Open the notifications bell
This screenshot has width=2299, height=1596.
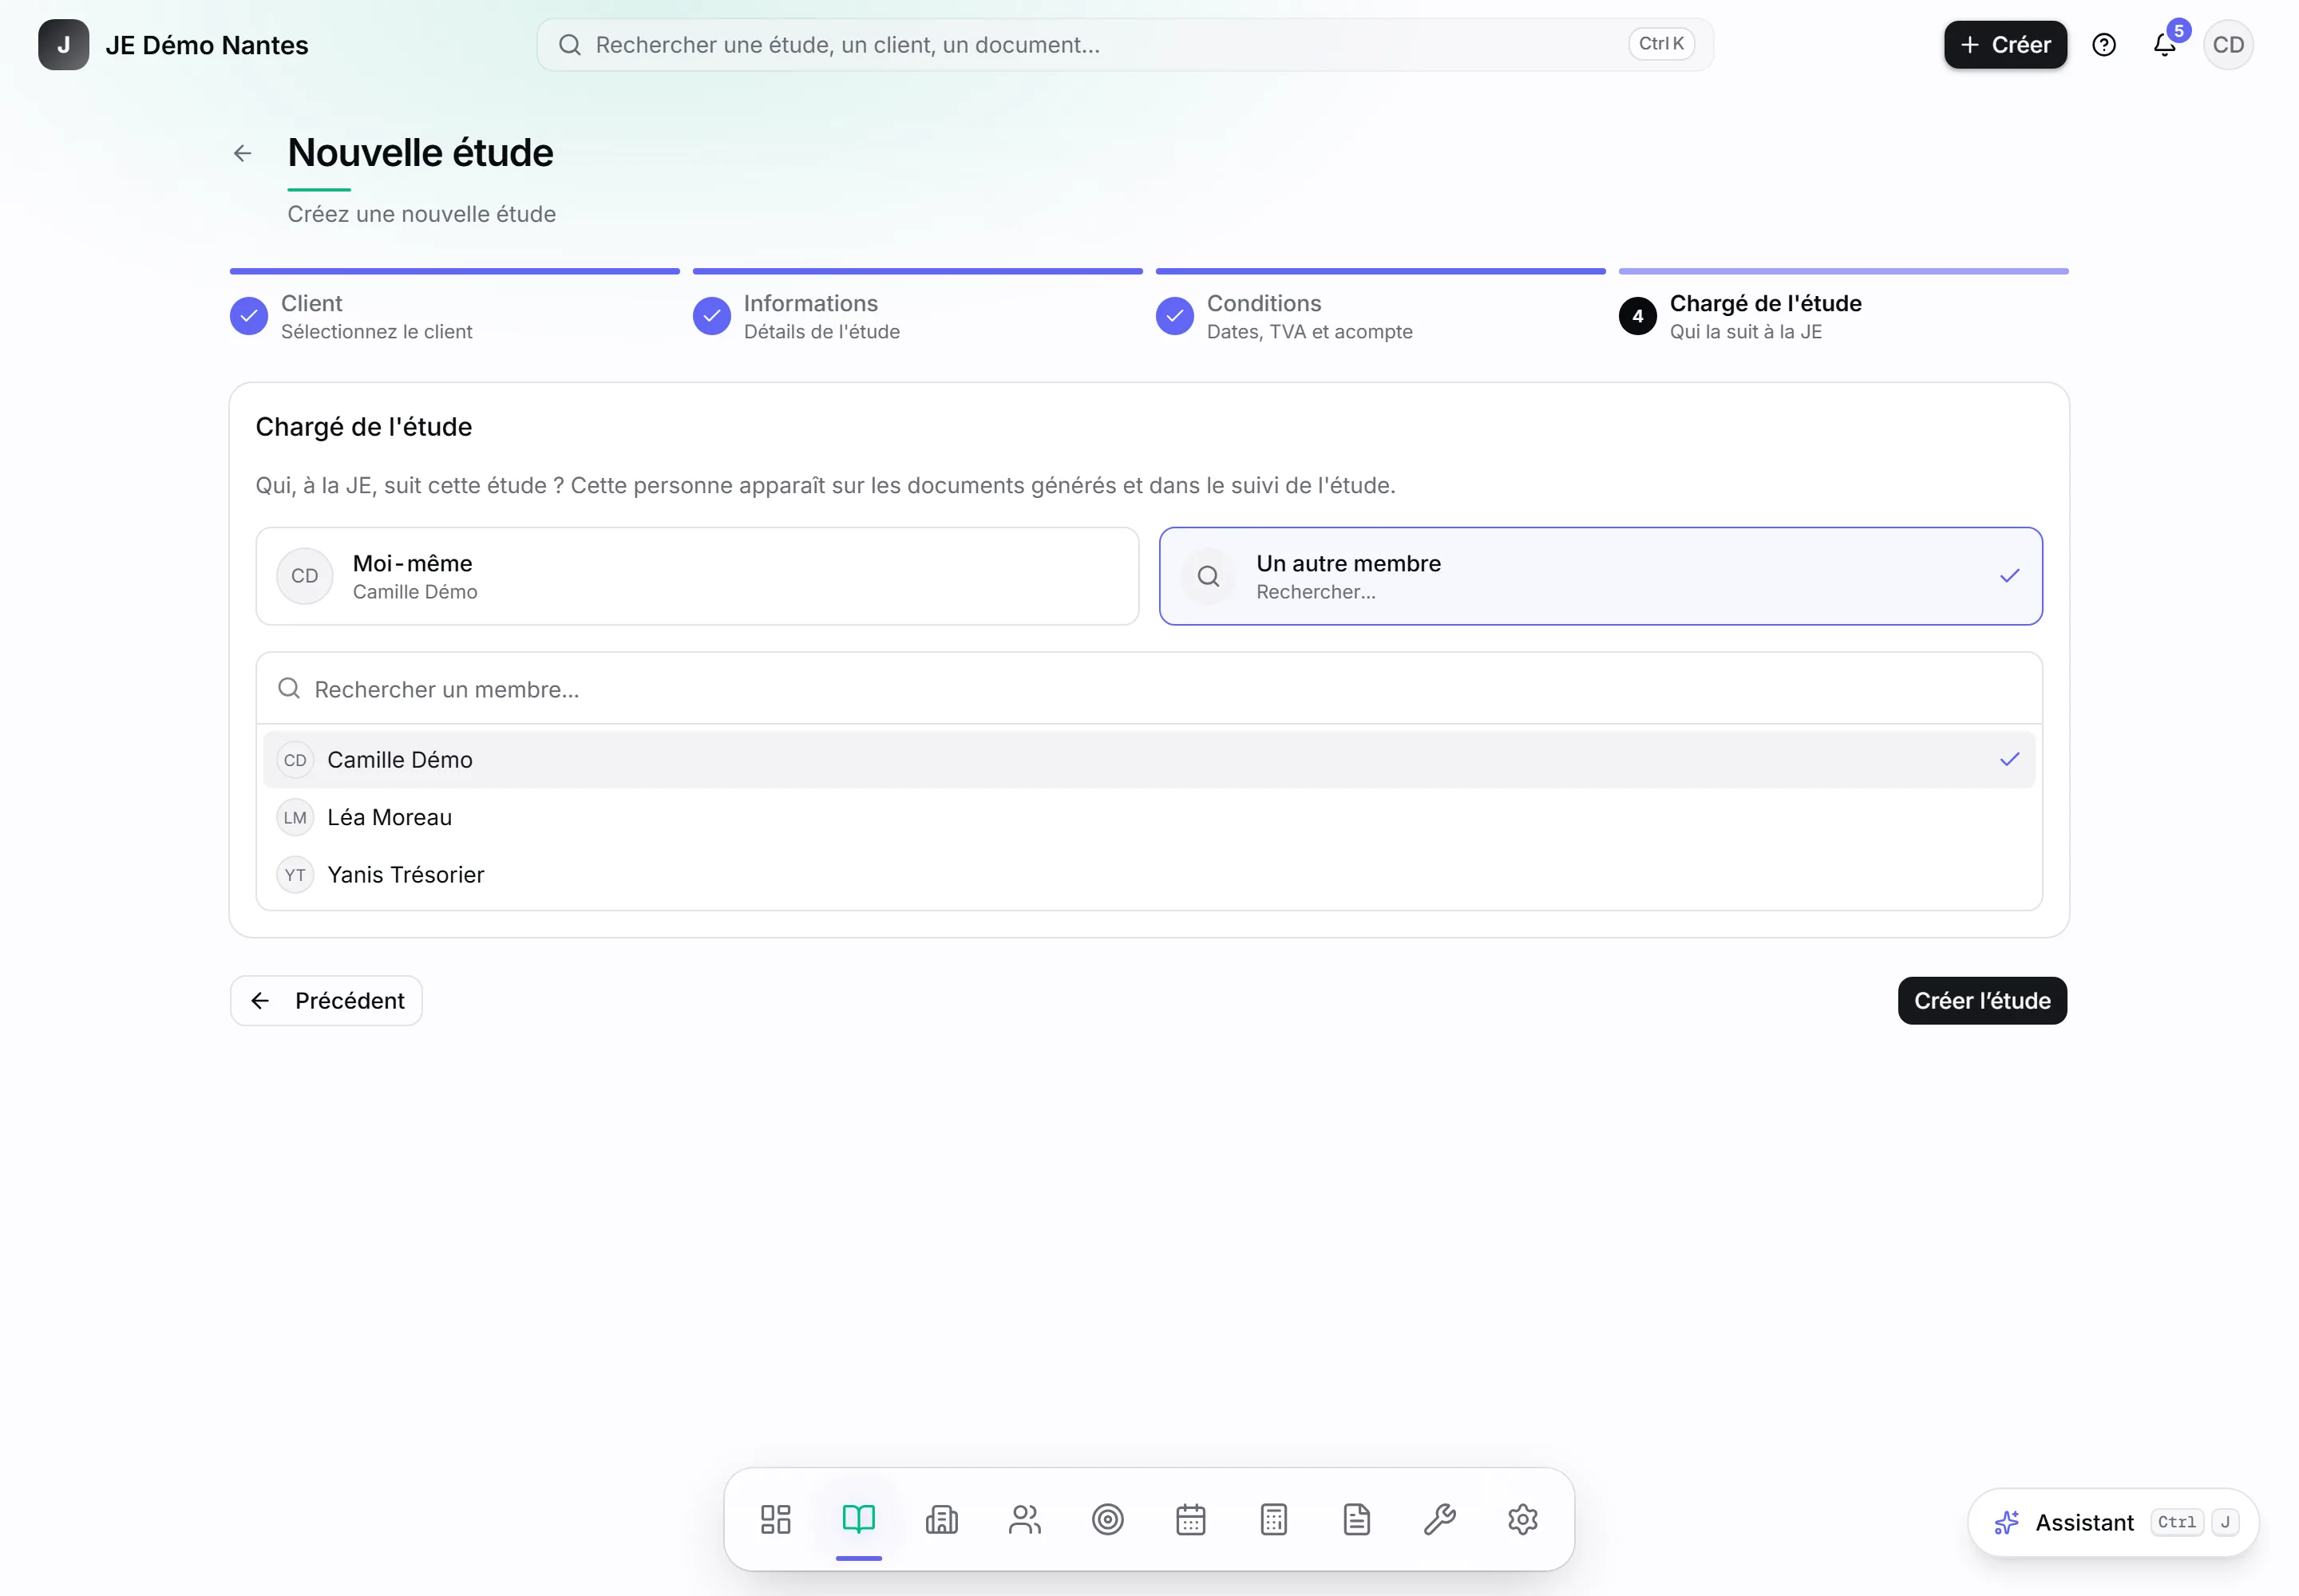pos(2164,45)
